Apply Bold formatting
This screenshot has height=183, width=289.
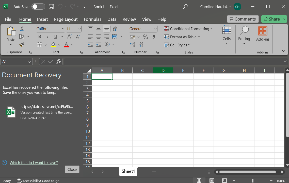tap(40, 37)
